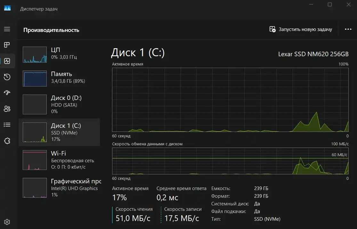Image resolution: width=357 pixels, height=229 pixels.
Task: Click the ЦП mini graph thumbnail
Action: [x=35, y=55]
